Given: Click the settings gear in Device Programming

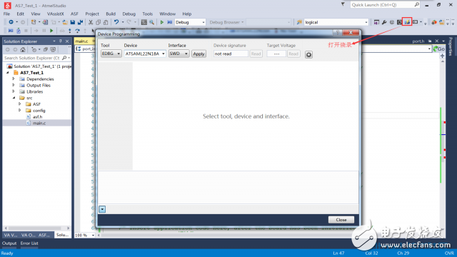Looking at the screenshot, I should [x=308, y=54].
